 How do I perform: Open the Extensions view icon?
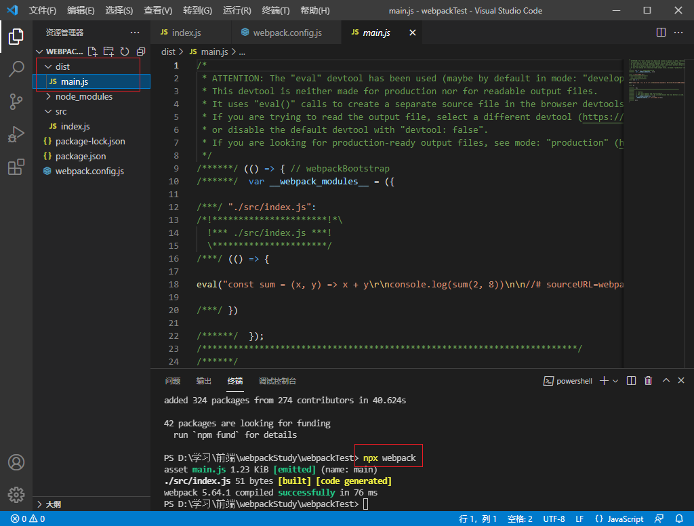(x=16, y=167)
